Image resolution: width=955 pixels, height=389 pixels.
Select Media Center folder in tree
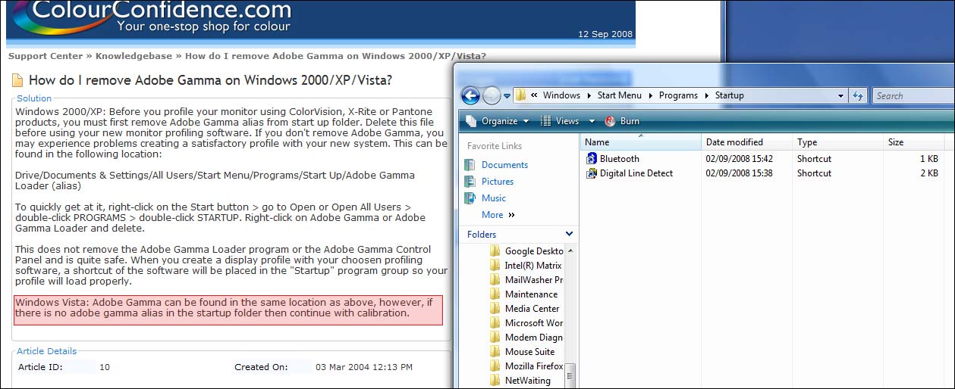[x=532, y=309]
